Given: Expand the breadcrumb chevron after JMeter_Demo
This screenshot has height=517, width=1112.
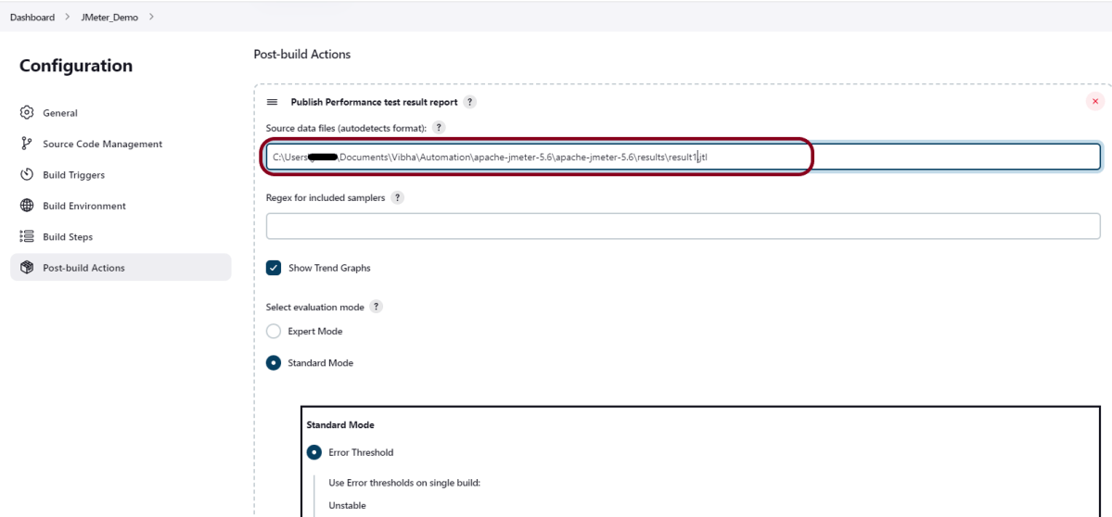Looking at the screenshot, I should [x=151, y=18].
